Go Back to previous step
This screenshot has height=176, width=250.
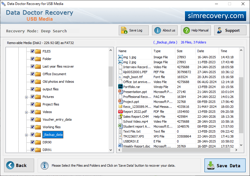[19, 165]
